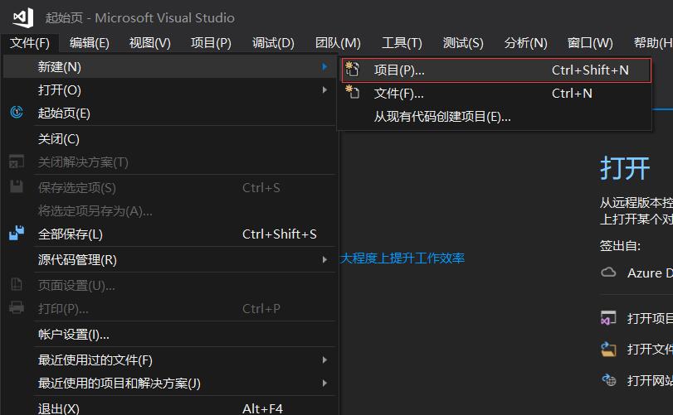Expand submenu arrow of 最近使用的项目和解决方案(J)
The width and height of the screenshot is (673, 415).
(324, 383)
